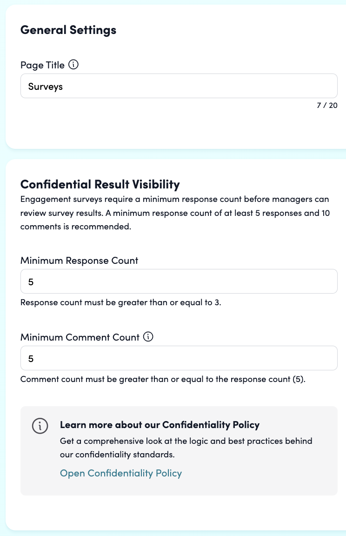
Task: Click the info icon beside Minimum Comment Count
Action: coord(148,337)
